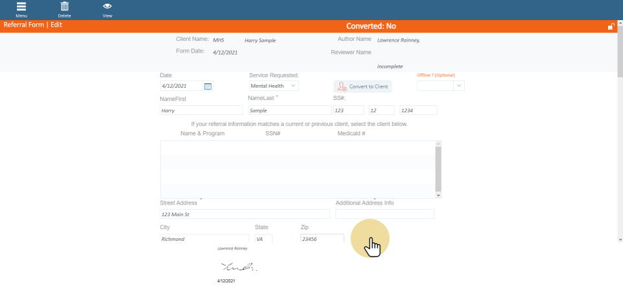
Task: Click the NameLast field containing Sample
Action: point(287,110)
